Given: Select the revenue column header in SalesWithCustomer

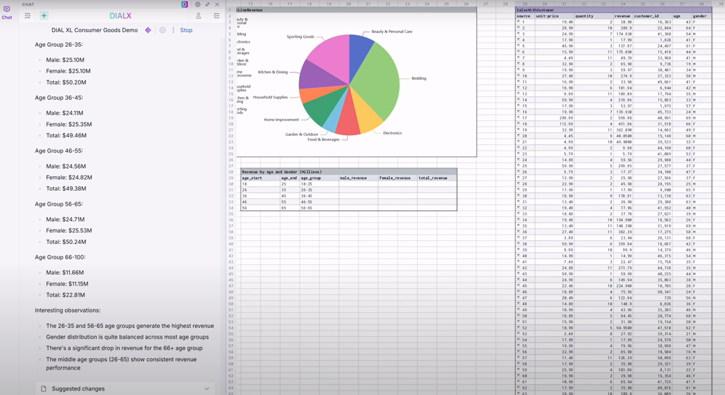Looking at the screenshot, I should coord(622,16).
